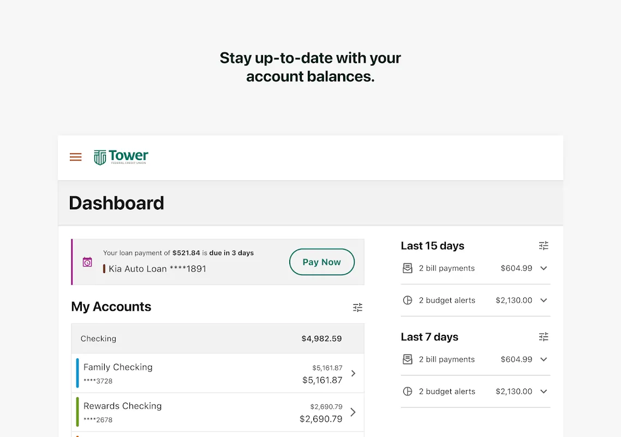Viewport: 621px width, 437px height.
Task: Expand bill payments in Last 15 days
Action: pyautogui.click(x=544, y=268)
